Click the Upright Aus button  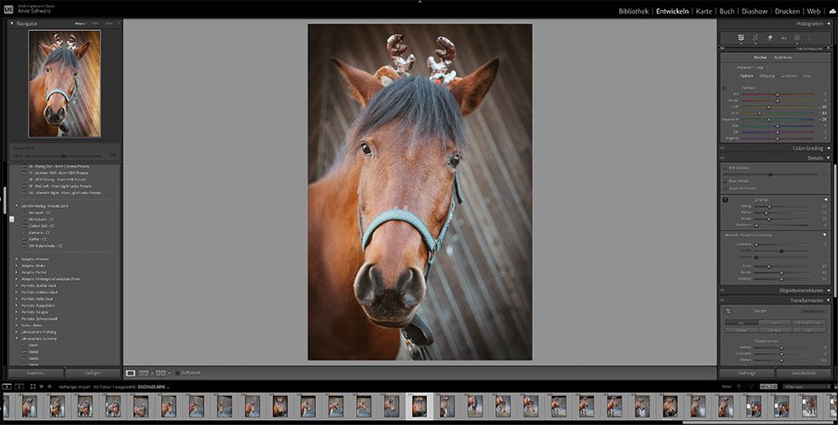point(742,323)
